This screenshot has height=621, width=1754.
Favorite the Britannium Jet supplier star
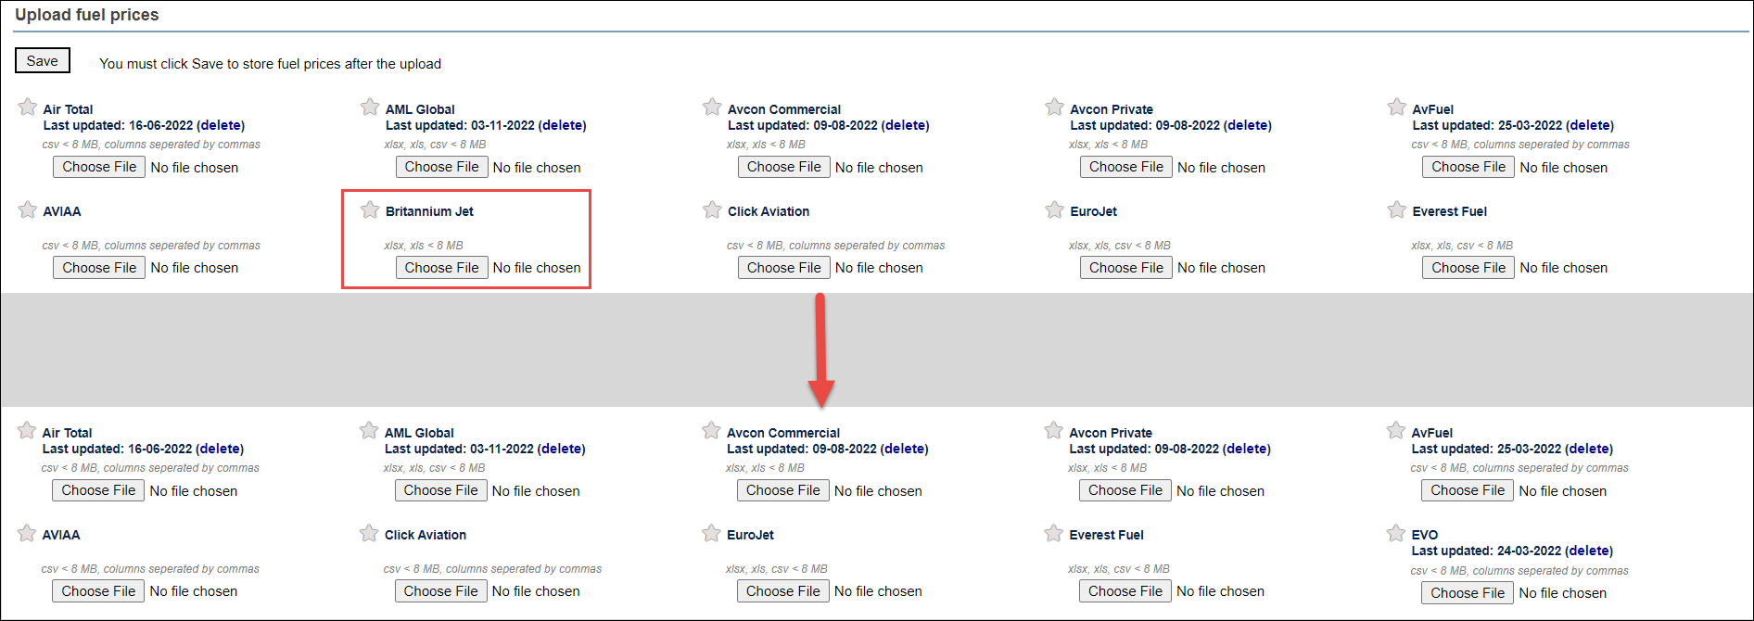pos(370,209)
